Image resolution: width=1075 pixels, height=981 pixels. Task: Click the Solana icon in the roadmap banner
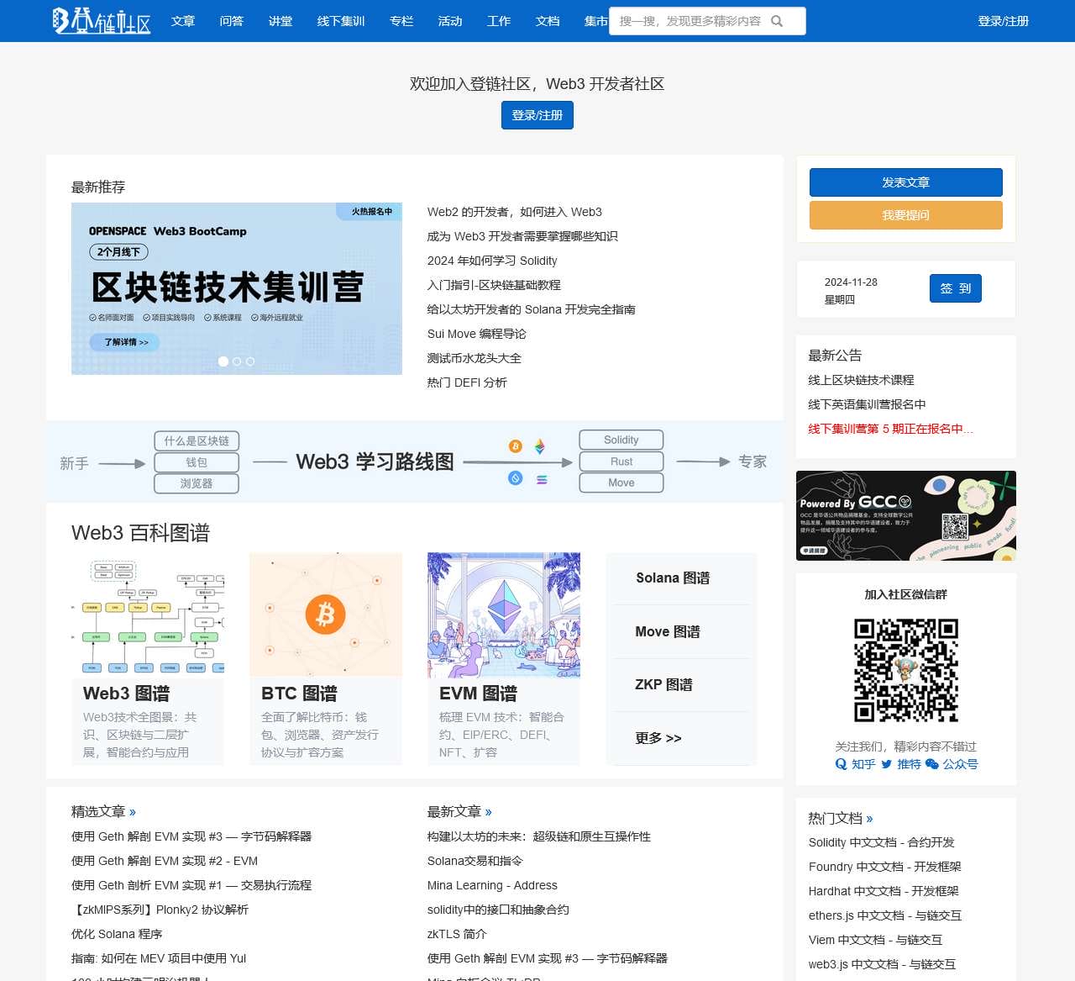tap(542, 479)
